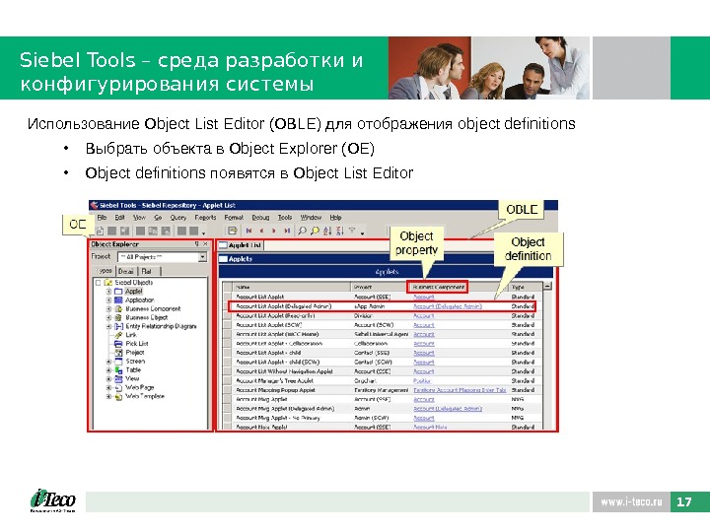Click the Business Component column header
710x532 pixels.
click(438, 287)
